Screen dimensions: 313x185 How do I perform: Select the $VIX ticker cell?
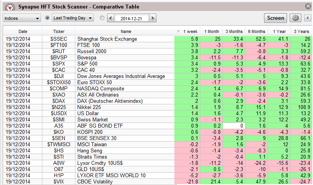tap(59, 182)
